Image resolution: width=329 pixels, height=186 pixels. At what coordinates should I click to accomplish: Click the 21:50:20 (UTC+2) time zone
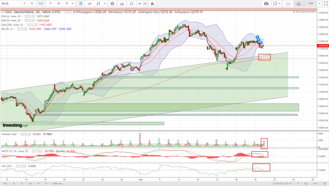282,183
